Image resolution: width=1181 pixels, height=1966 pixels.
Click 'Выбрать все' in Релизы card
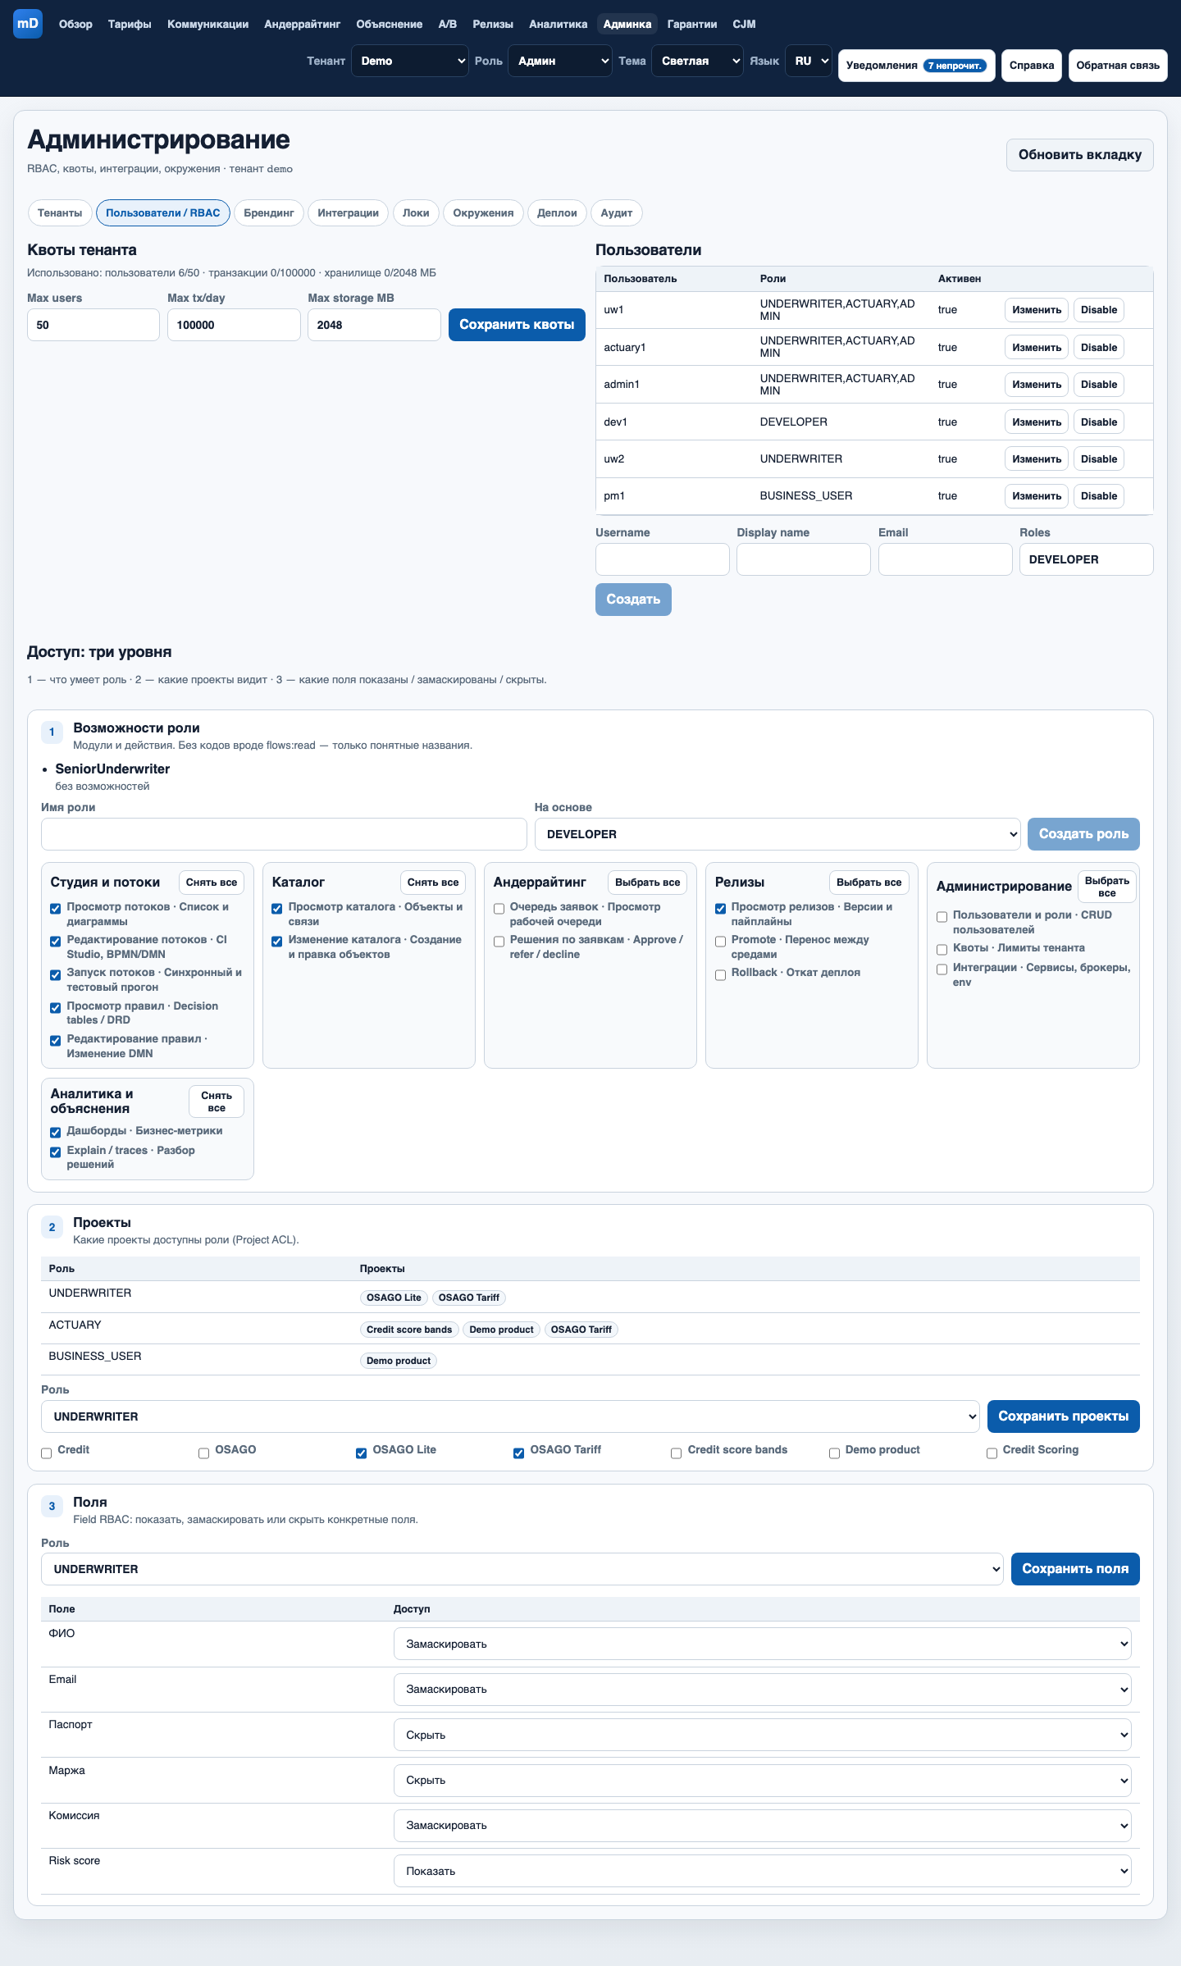coord(869,883)
